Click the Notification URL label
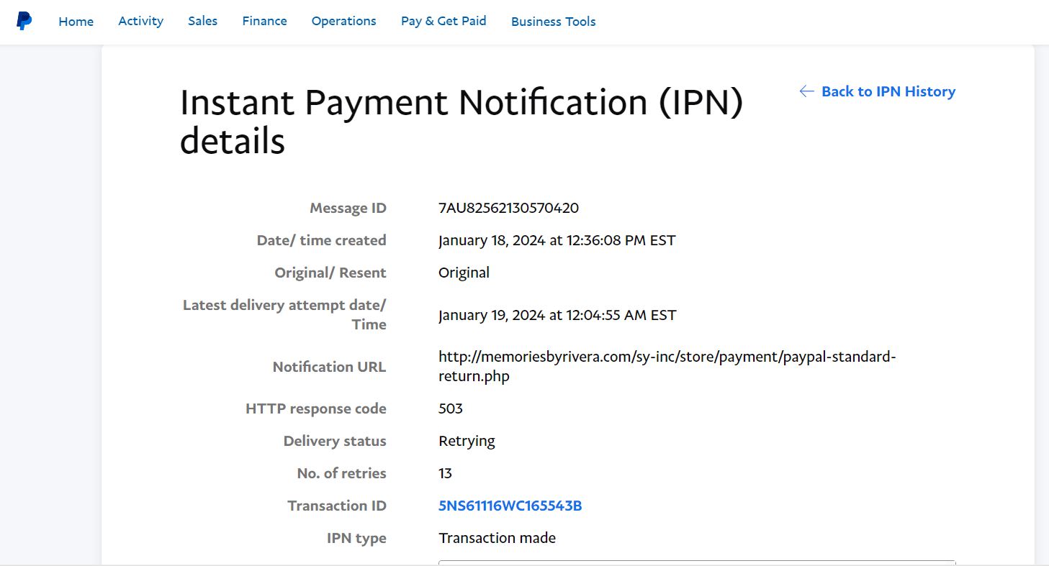This screenshot has width=1049, height=566. tap(330, 367)
